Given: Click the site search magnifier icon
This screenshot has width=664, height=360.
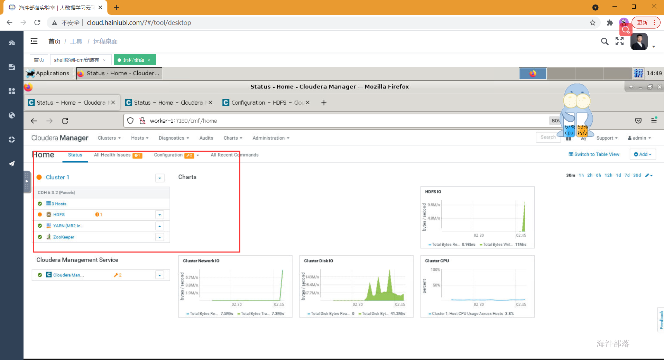Looking at the screenshot, I should [605, 41].
